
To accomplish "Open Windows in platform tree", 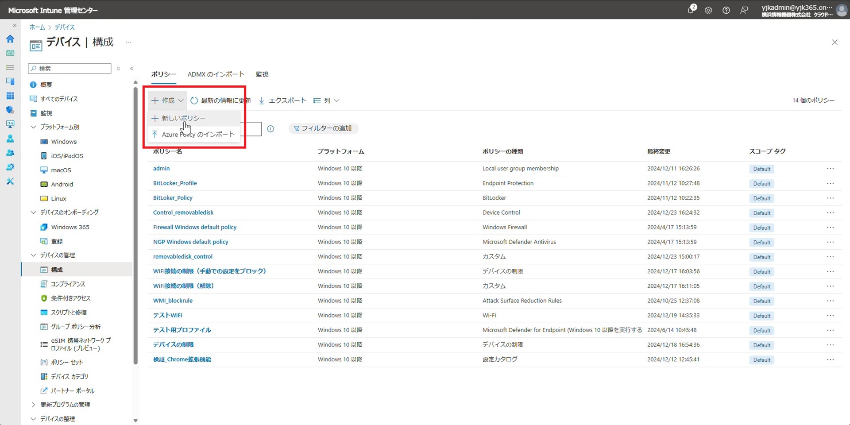I will pyautogui.click(x=64, y=142).
